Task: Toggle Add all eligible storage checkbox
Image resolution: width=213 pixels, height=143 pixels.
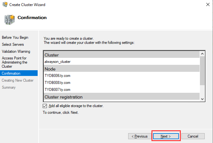Action: coord(45,106)
